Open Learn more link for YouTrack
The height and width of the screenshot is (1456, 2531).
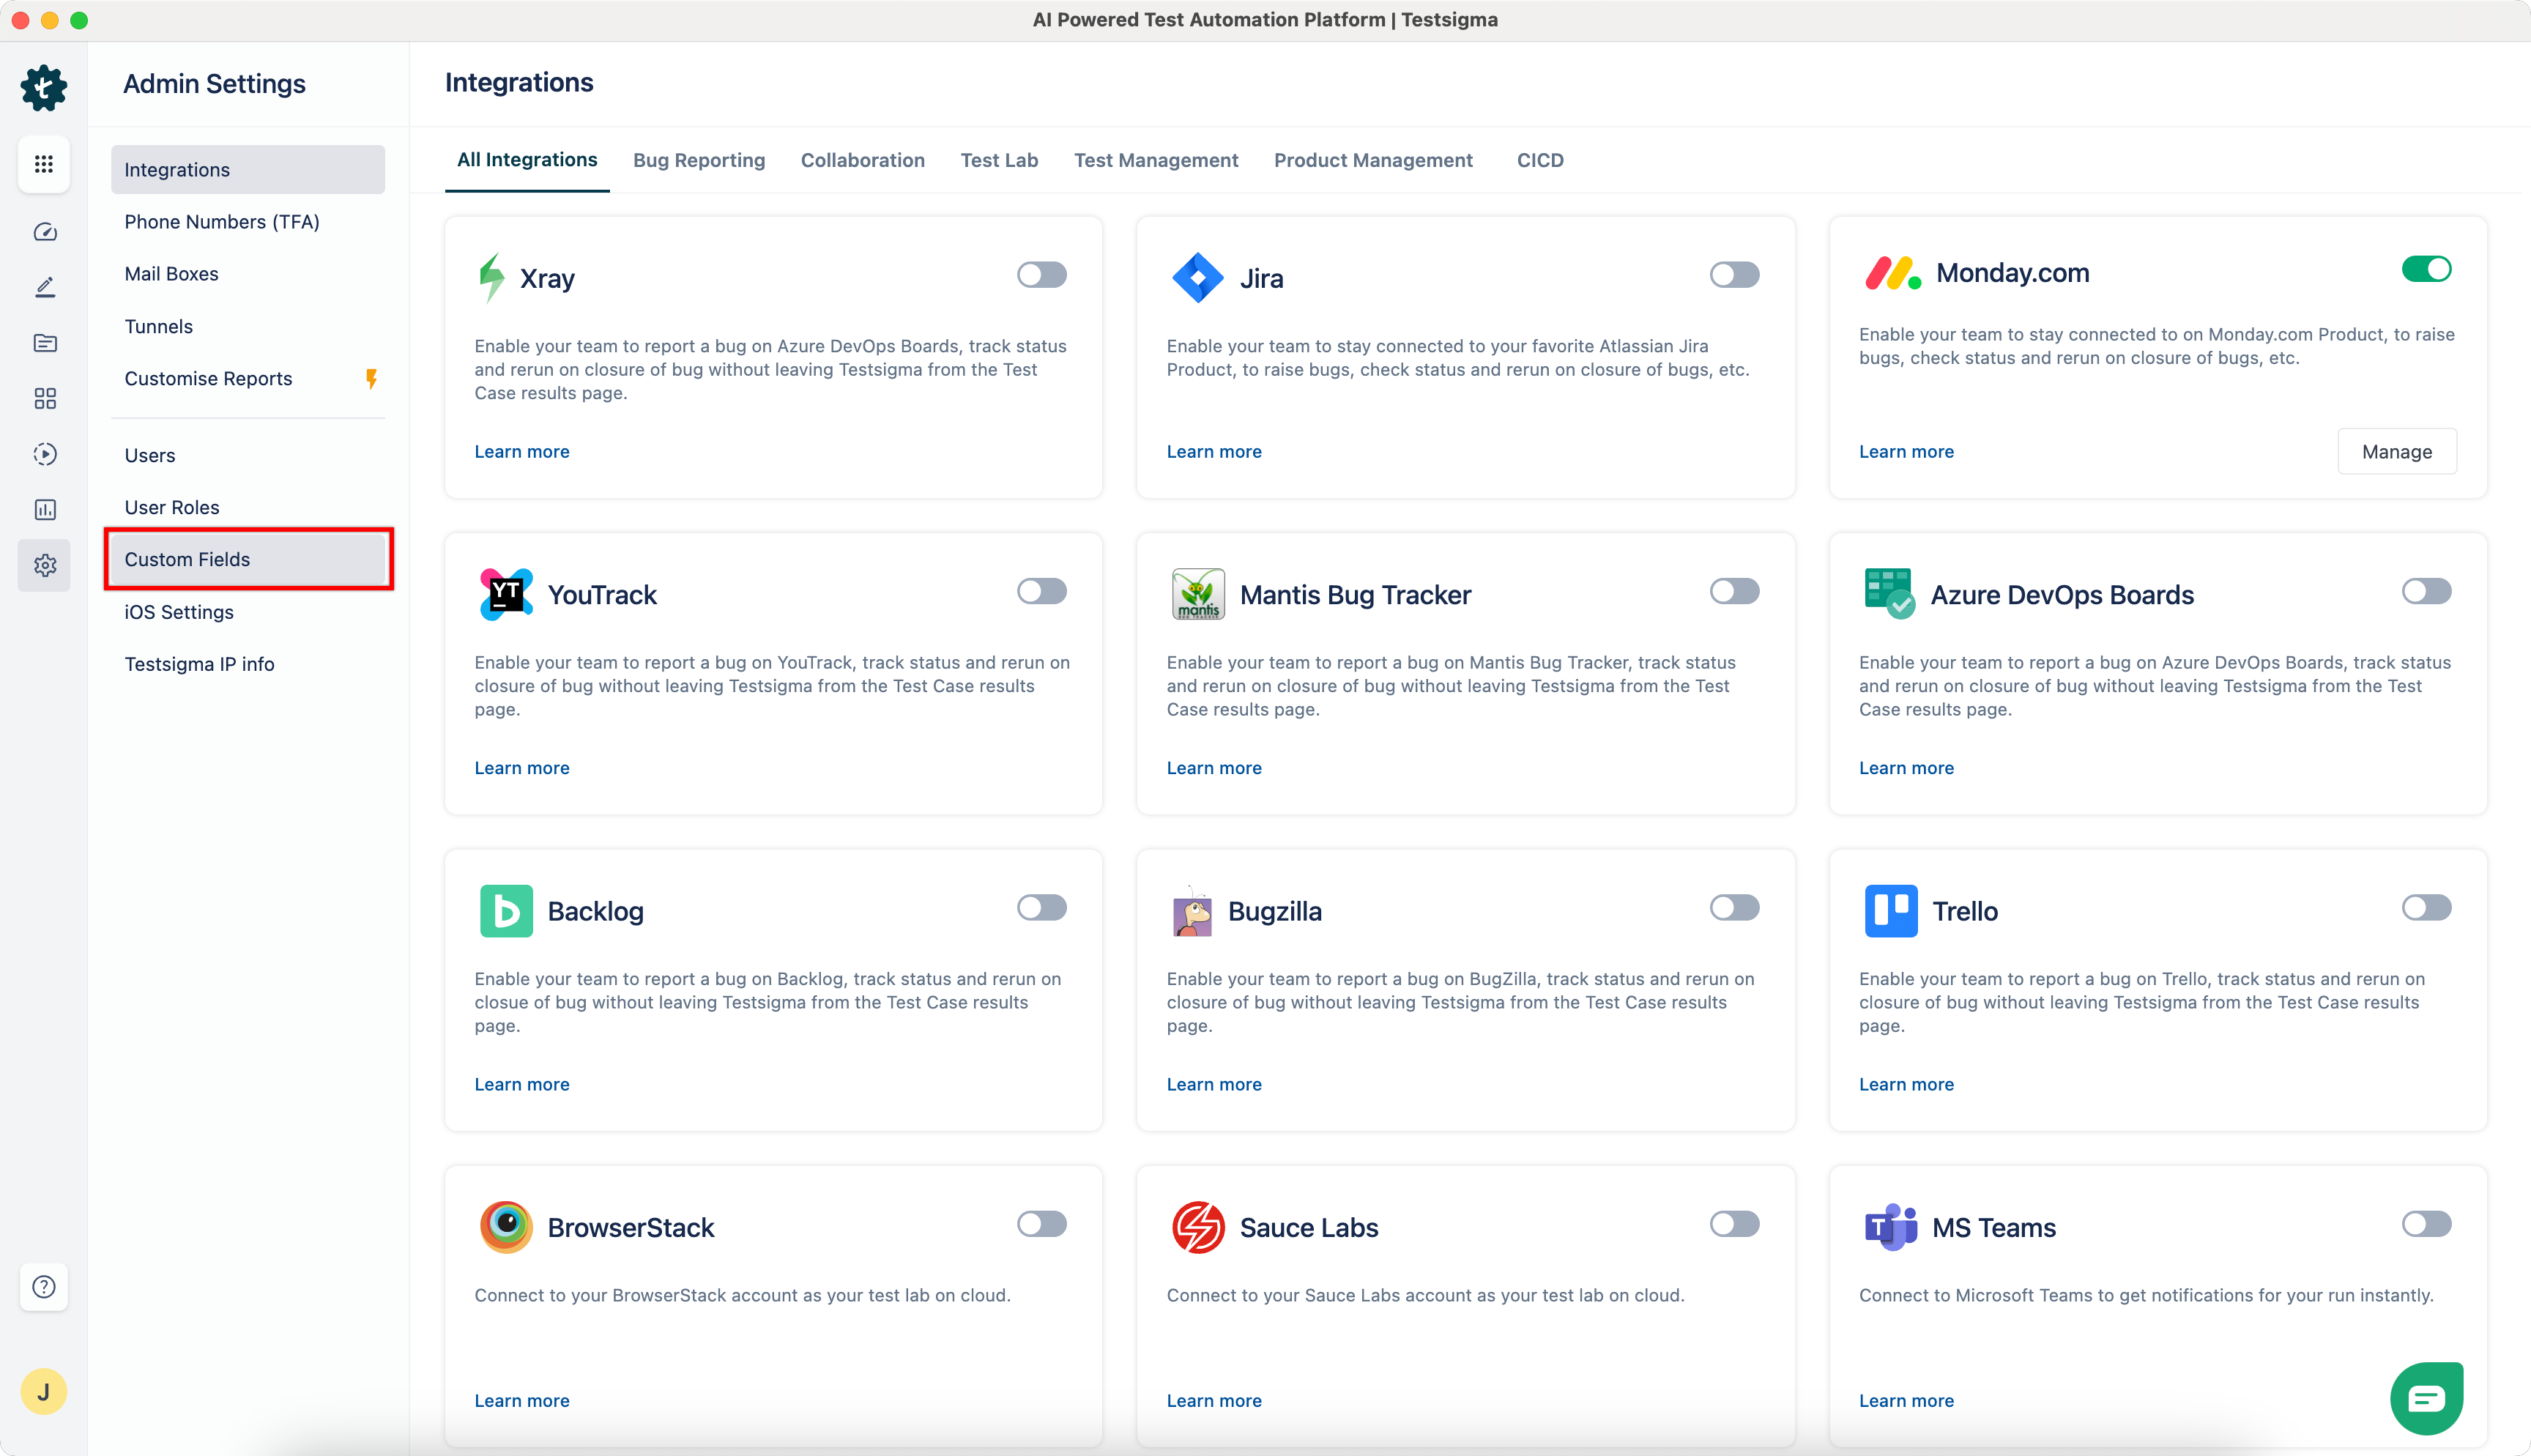click(x=521, y=768)
